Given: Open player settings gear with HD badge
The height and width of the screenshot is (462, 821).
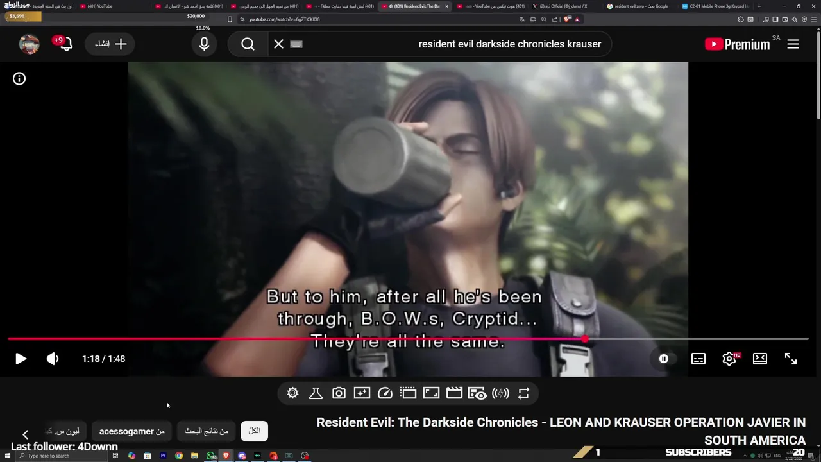Looking at the screenshot, I should point(729,359).
